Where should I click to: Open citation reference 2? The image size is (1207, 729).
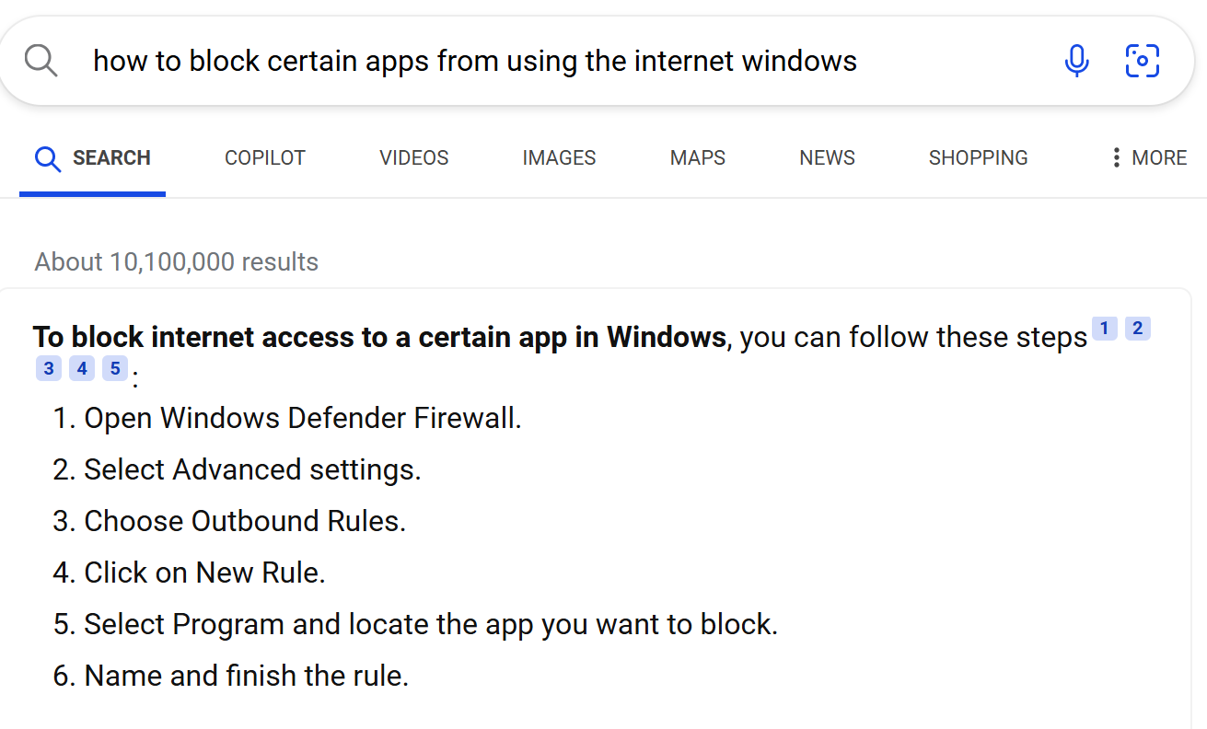[x=1138, y=329]
